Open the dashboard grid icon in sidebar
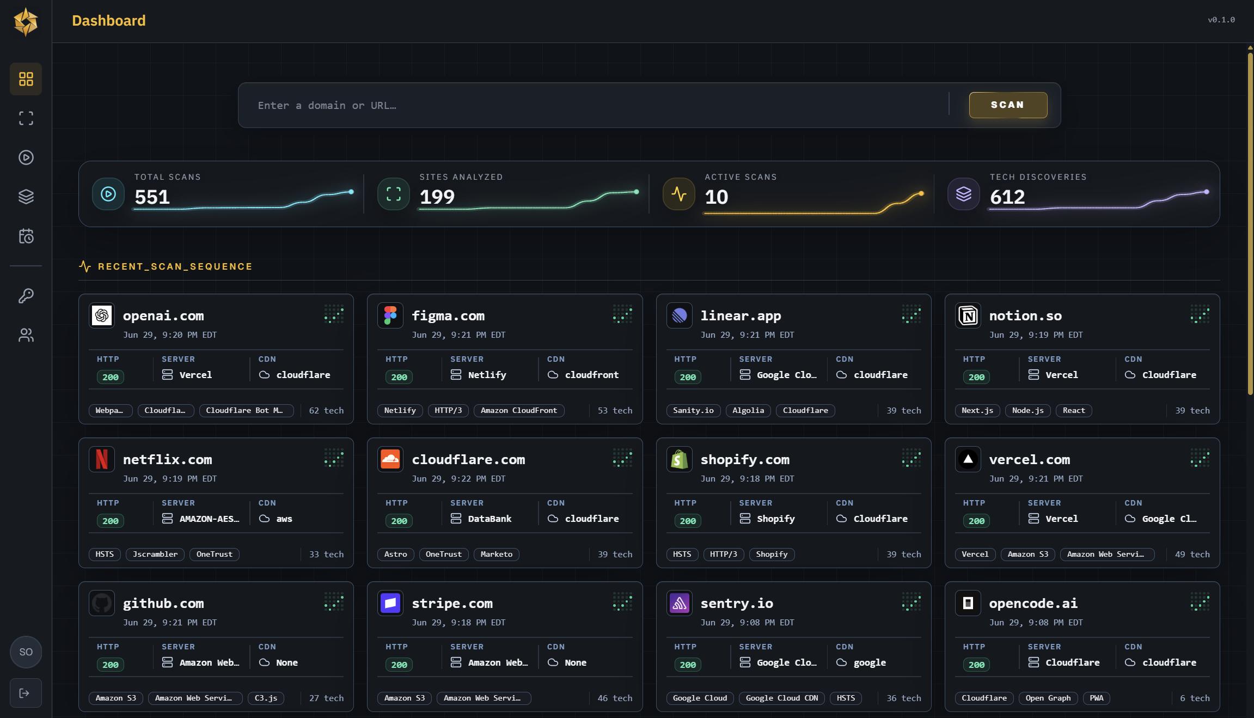This screenshot has width=1254, height=718. tap(26, 79)
